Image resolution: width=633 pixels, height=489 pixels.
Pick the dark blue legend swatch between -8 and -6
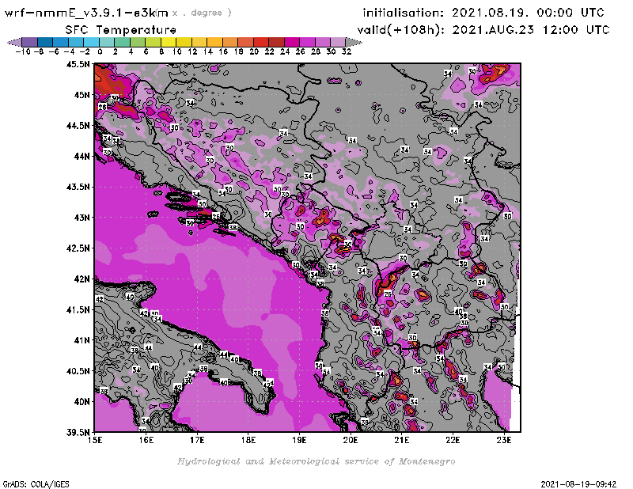pyautogui.click(x=45, y=42)
